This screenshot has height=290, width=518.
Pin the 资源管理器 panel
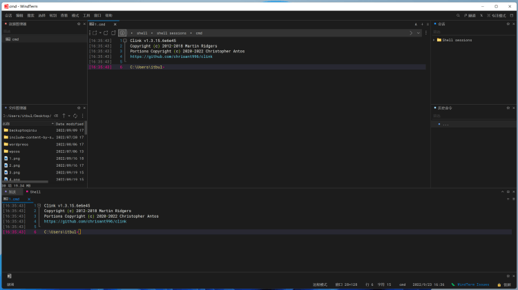point(79,24)
